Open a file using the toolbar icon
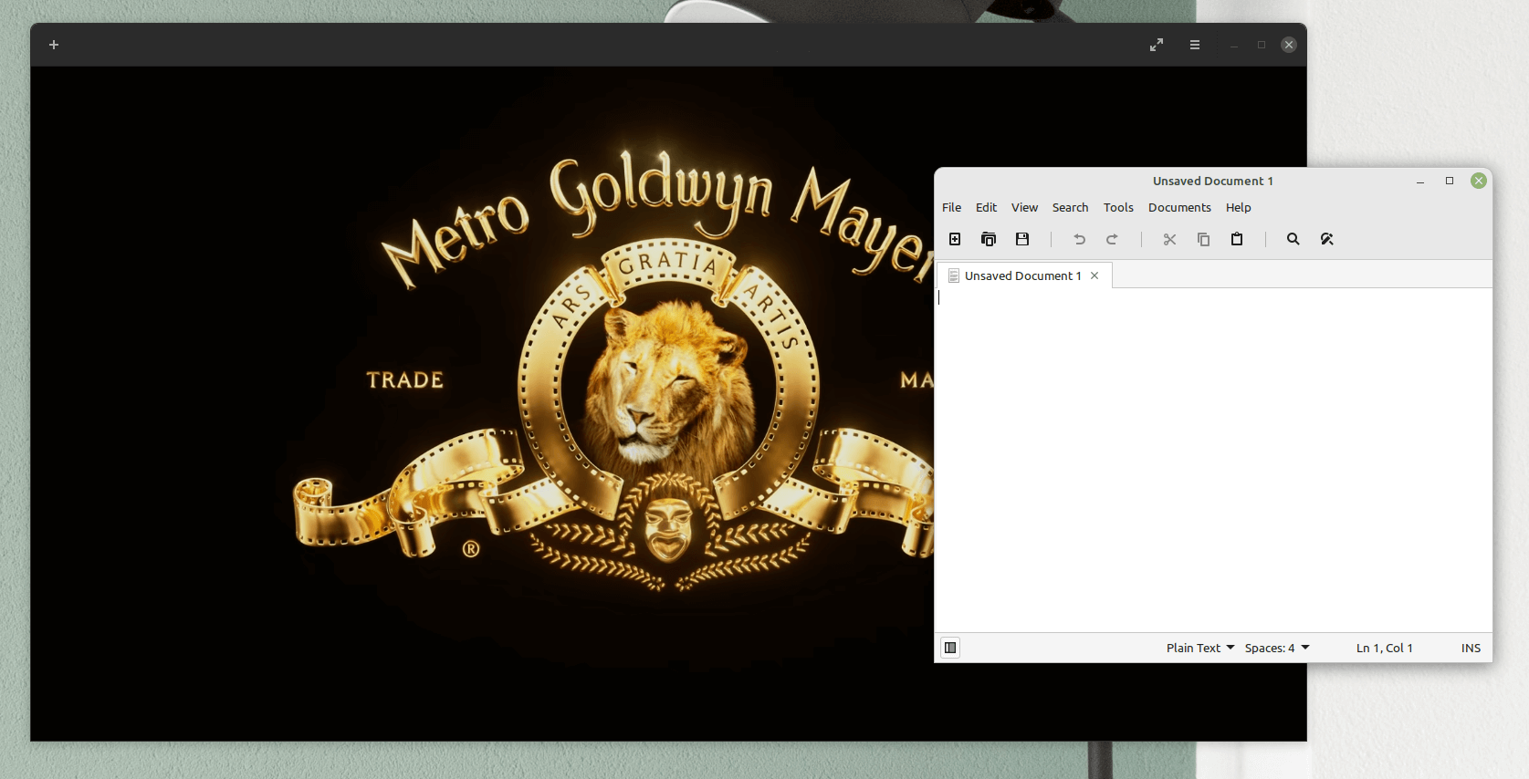 point(989,239)
